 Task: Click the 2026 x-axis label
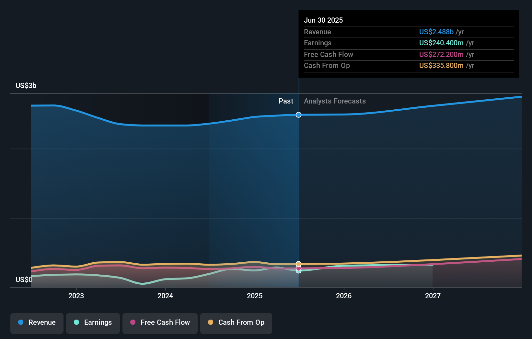click(x=344, y=296)
